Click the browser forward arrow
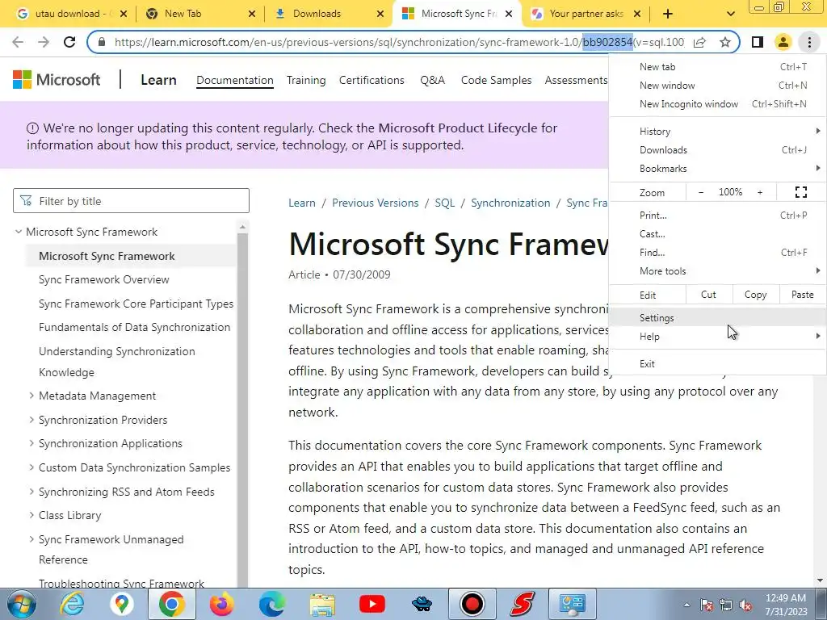This screenshot has width=827, height=620. pos(44,42)
